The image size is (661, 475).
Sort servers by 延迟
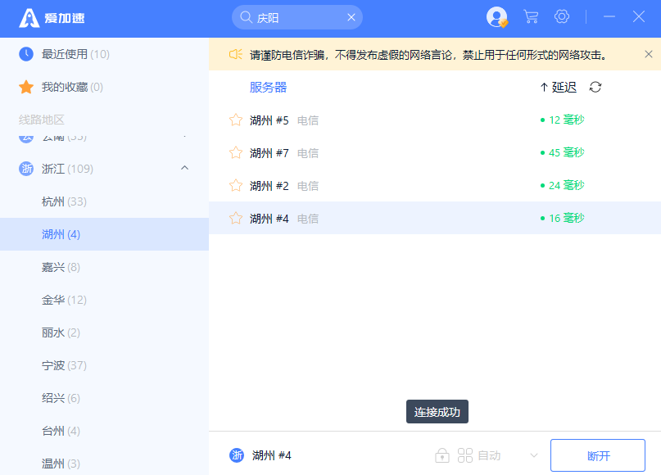[558, 88]
